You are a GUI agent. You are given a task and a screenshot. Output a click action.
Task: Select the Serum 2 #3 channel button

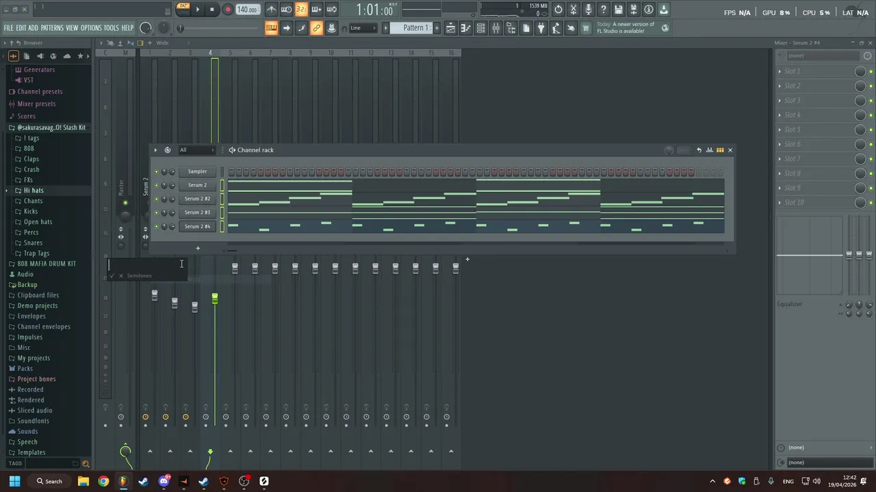click(x=197, y=213)
